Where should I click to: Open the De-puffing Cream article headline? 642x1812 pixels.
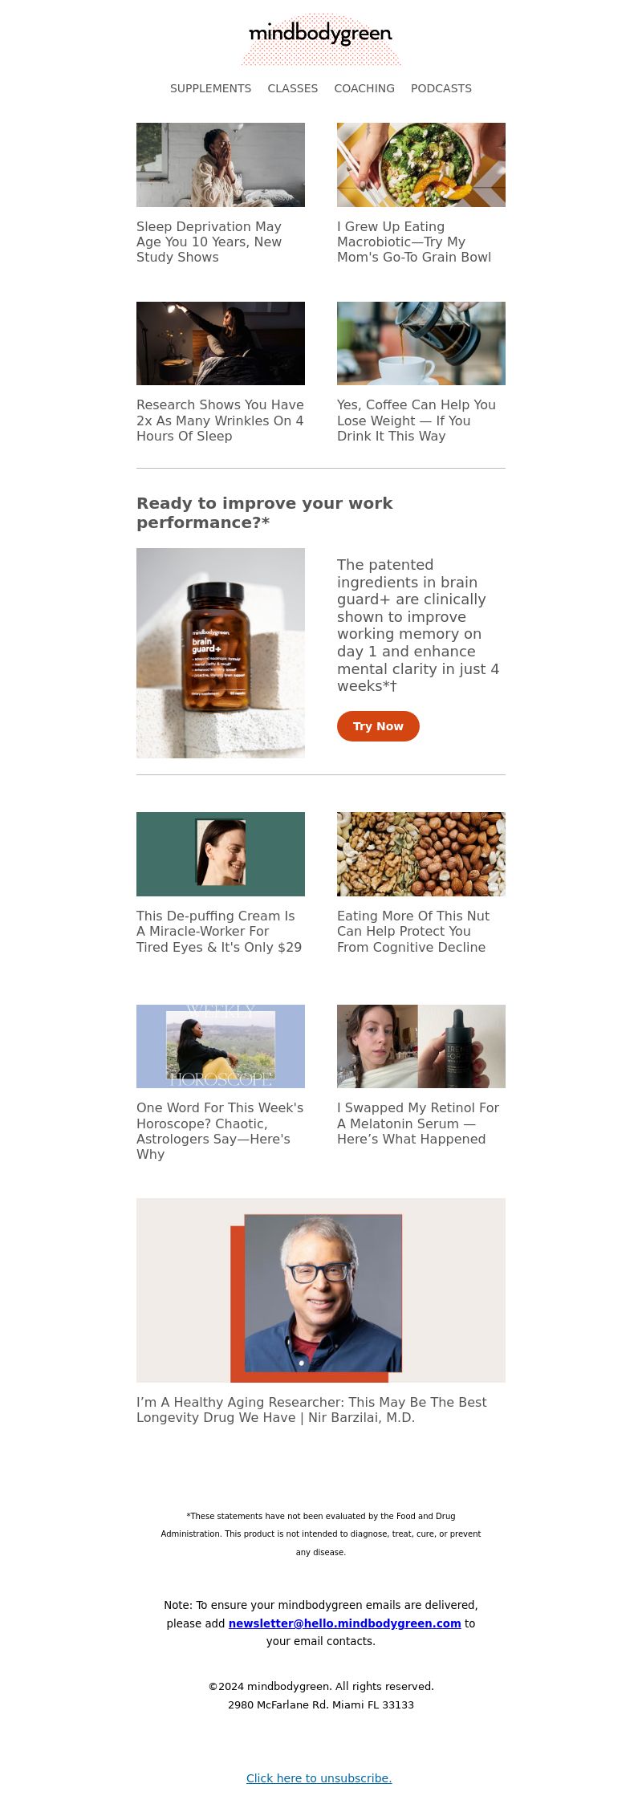tap(219, 932)
